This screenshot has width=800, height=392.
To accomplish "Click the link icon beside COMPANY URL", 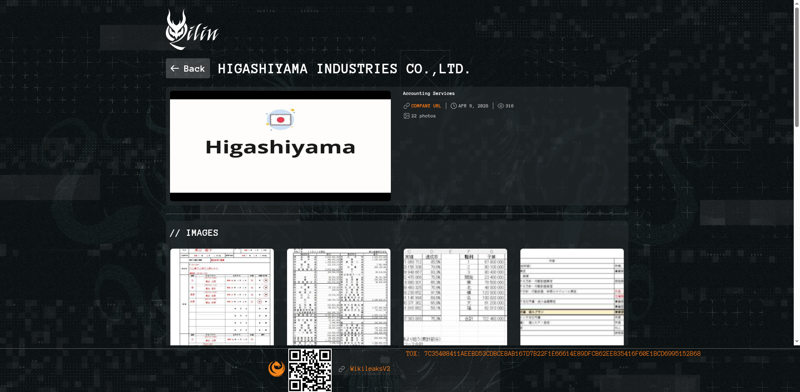I will pyautogui.click(x=407, y=106).
